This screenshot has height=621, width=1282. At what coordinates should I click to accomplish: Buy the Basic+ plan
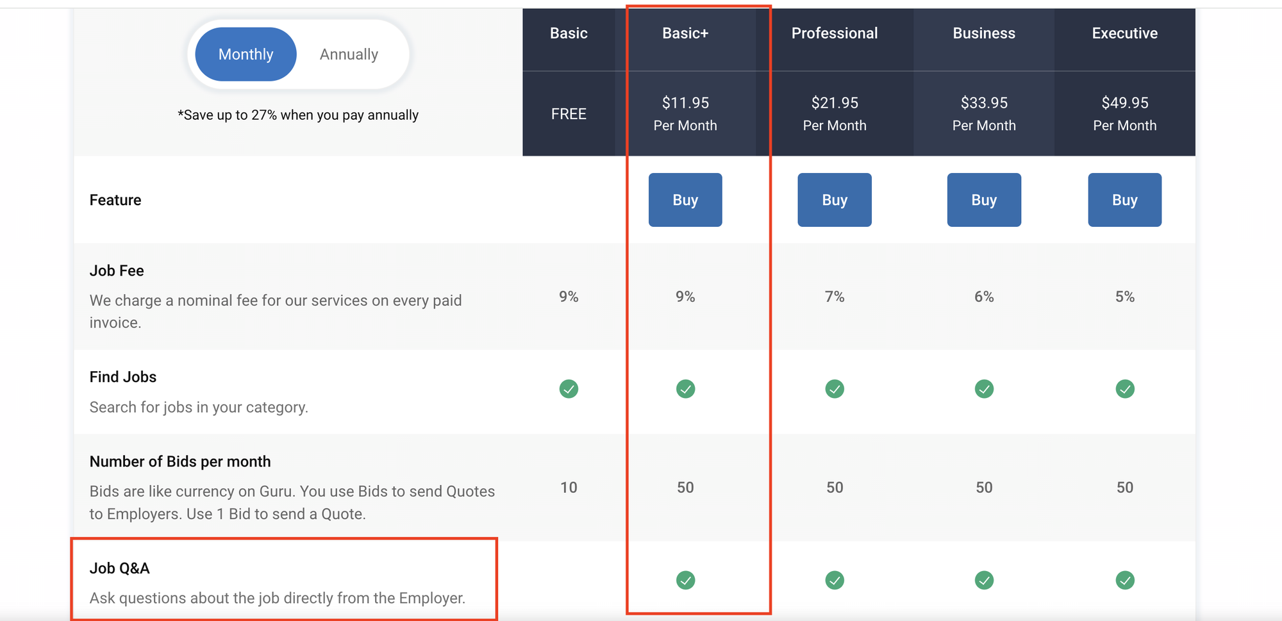pos(685,200)
